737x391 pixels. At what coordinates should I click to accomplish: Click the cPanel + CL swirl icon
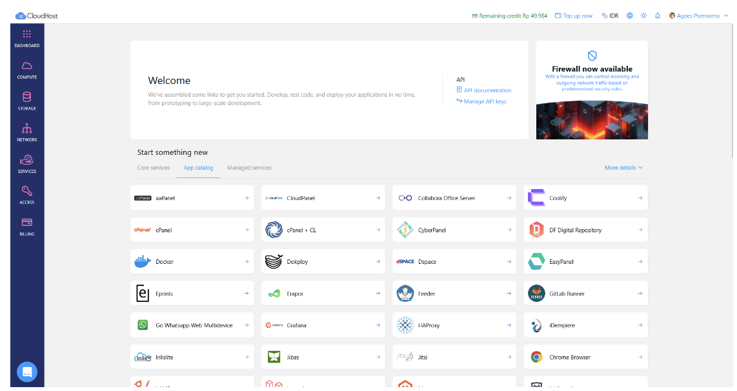click(x=274, y=230)
